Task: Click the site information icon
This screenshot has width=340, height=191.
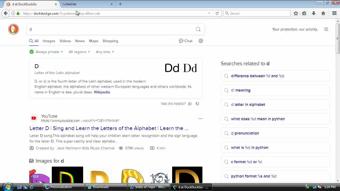Action: point(13,13)
